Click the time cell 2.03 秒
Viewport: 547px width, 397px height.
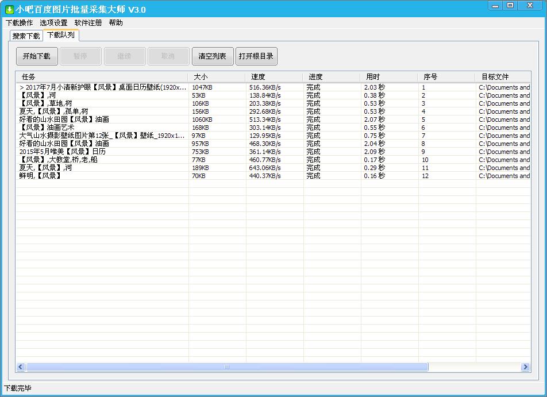tap(374, 87)
